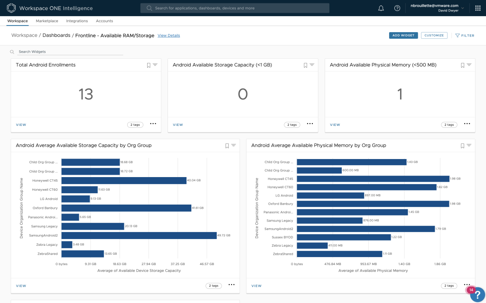Open the help question-mark icon in header

coord(397,9)
